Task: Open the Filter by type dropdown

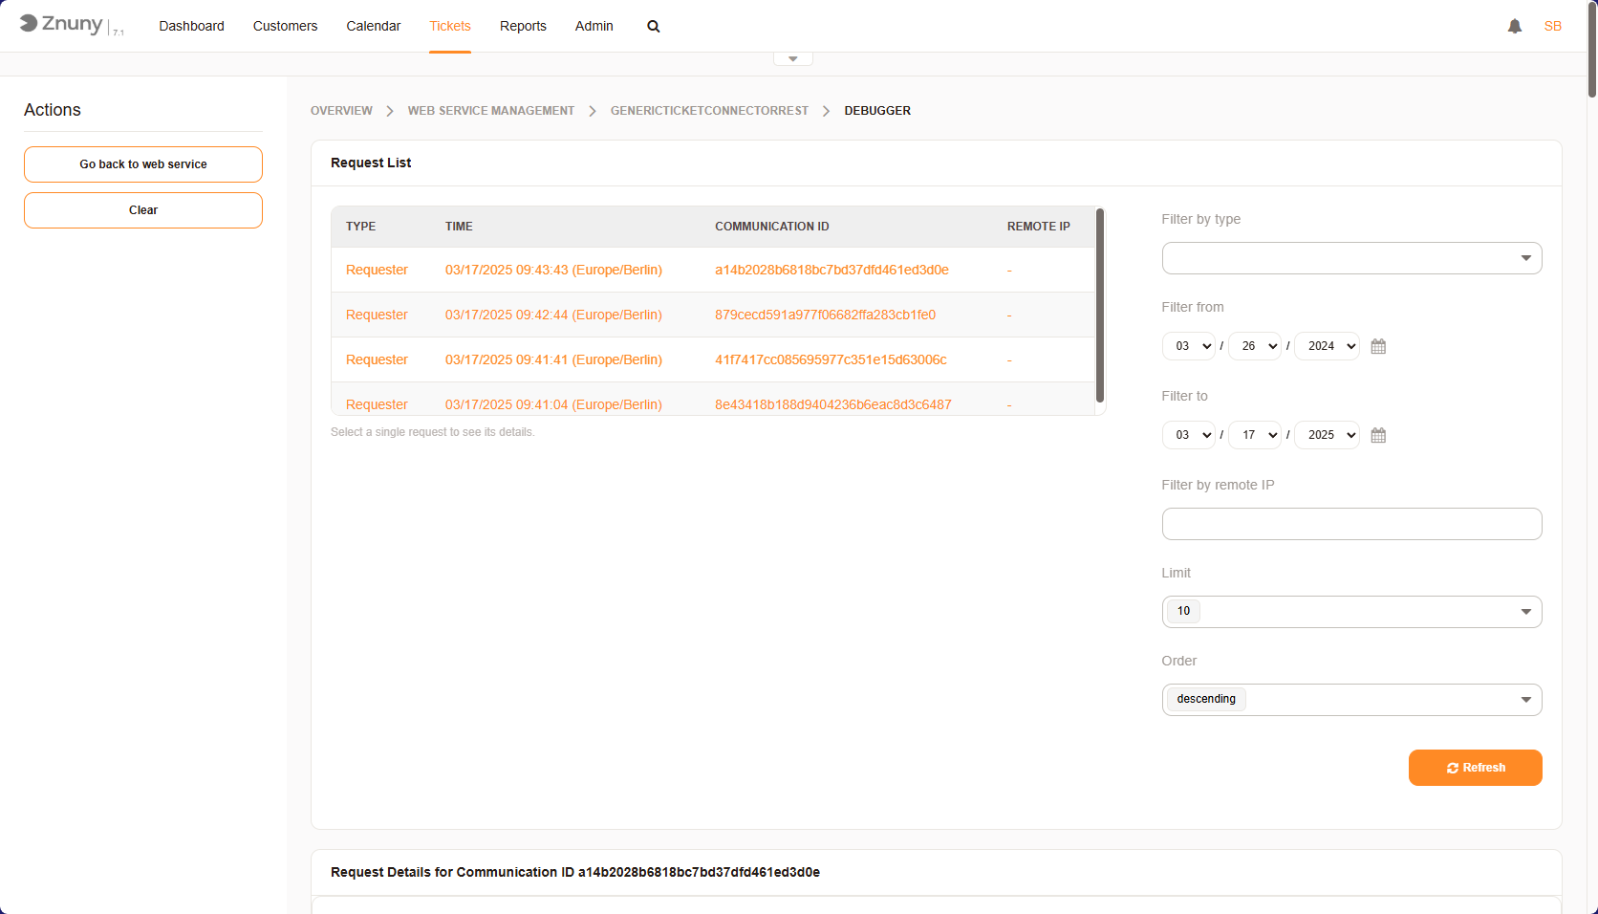Action: [1350, 257]
